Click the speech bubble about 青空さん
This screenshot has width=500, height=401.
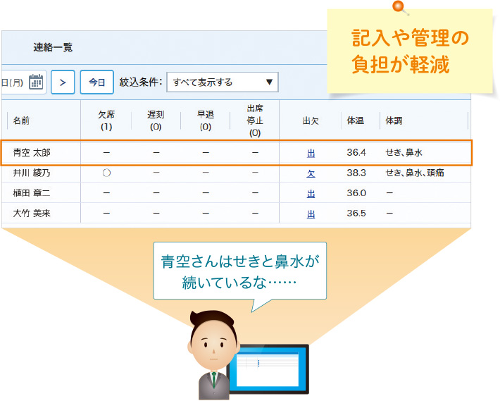click(x=240, y=271)
